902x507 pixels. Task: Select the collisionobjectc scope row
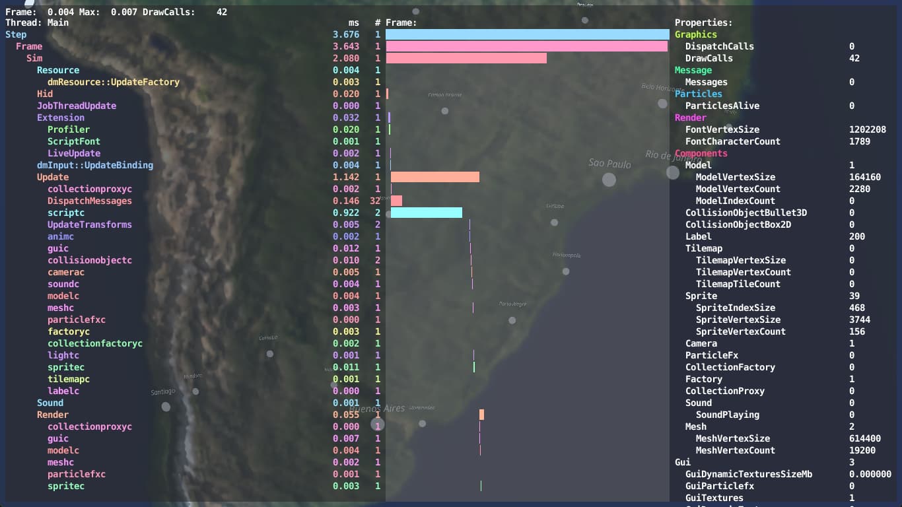(x=89, y=260)
